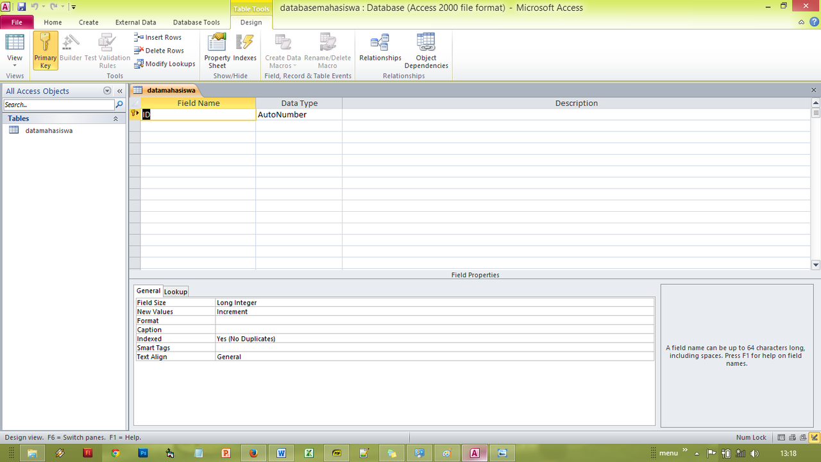Click the navigation pane Search box
The width and height of the screenshot is (821, 462).
point(58,105)
